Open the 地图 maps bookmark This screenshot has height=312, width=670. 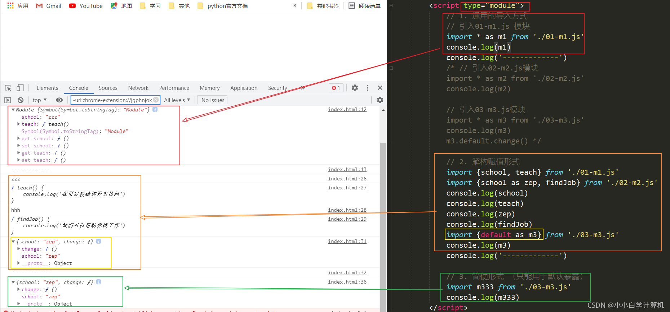click(121, 6)
